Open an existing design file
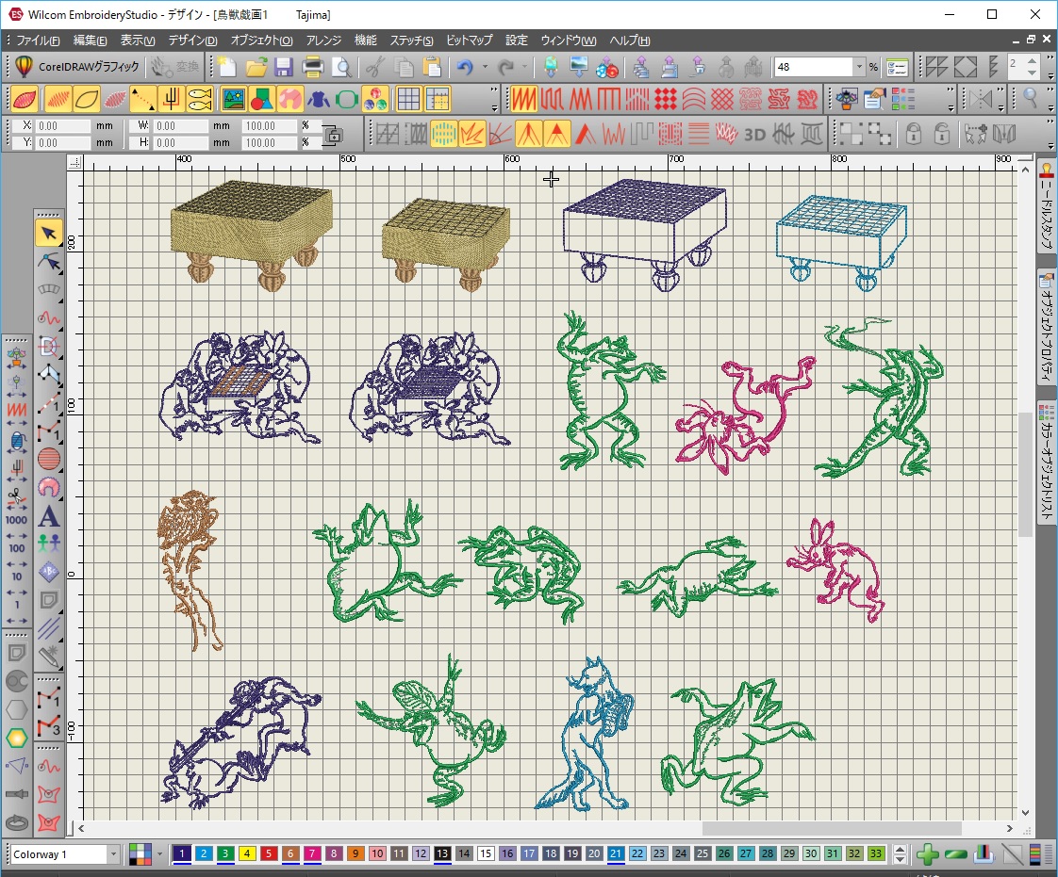Image resolution: width=1058 pixels, height=877 pixels. 256,67
